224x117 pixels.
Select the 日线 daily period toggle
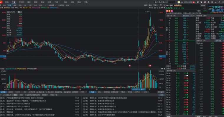click(x=9, y=5)
